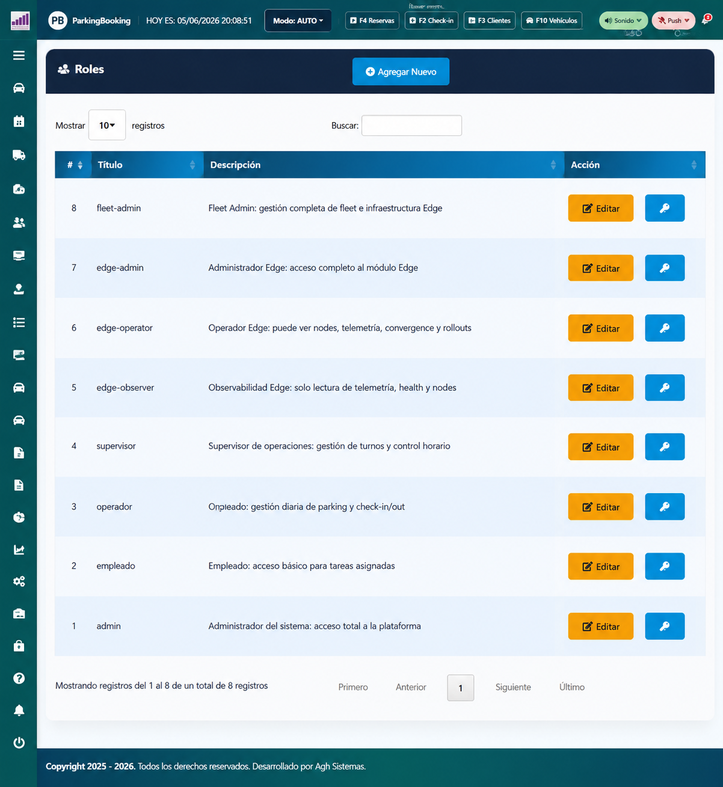Click the Buscar search field
Viewport: 723px width, 787px height.
tap(411, 125)
